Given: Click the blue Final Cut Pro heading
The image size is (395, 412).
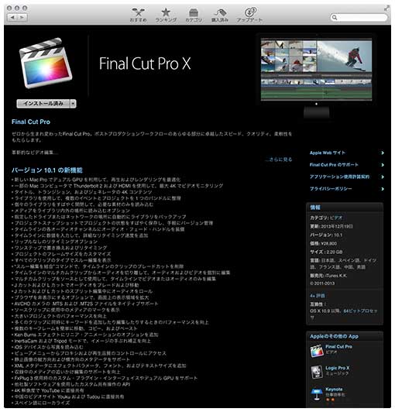Looking at the screenshot, I should tap(31, 122).
